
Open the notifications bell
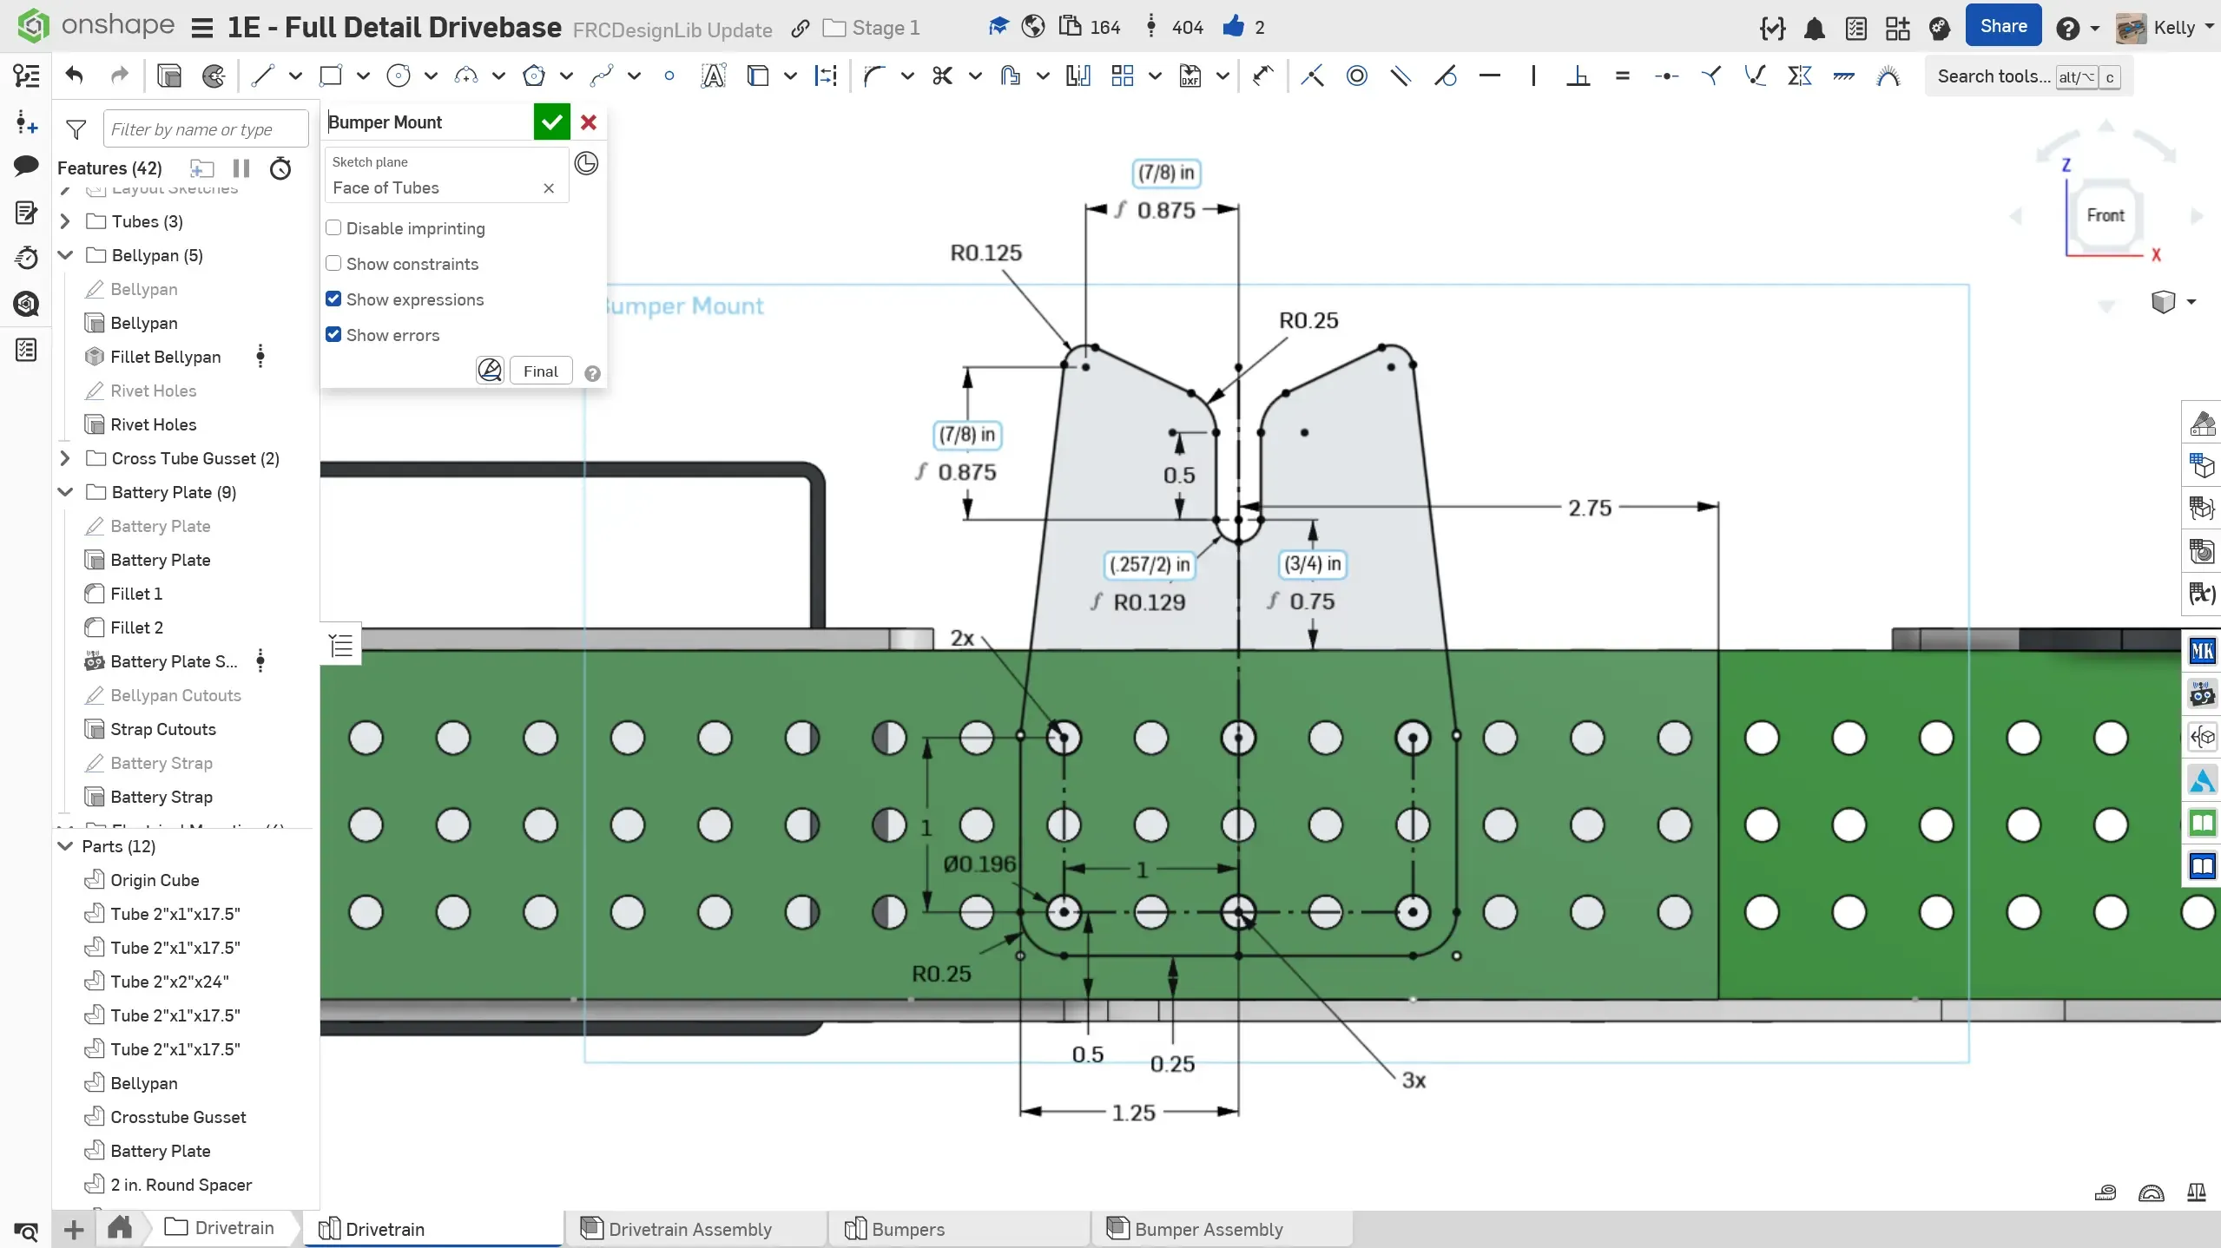click(x=1814, y=29)
